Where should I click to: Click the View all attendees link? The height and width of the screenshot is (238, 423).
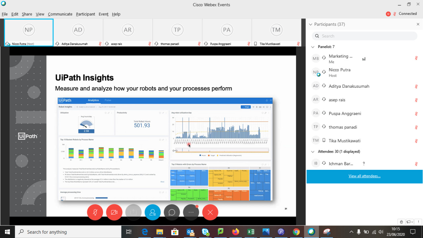(x=365, y=176)
